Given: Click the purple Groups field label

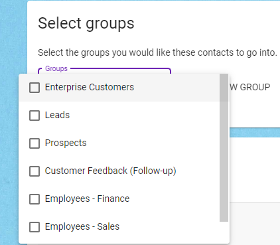Looking at the screenshot, I should pyautogui.click(x=56, y=68).
